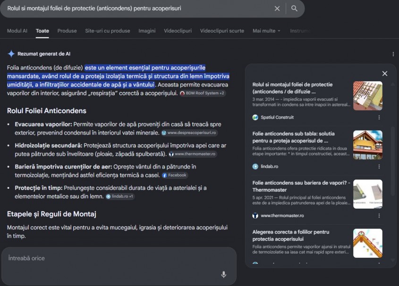The width and height of the screenshot is (399, 286).
Task: Click the 'Protecție în timp:' bullet text
Action: click(39, 188)
